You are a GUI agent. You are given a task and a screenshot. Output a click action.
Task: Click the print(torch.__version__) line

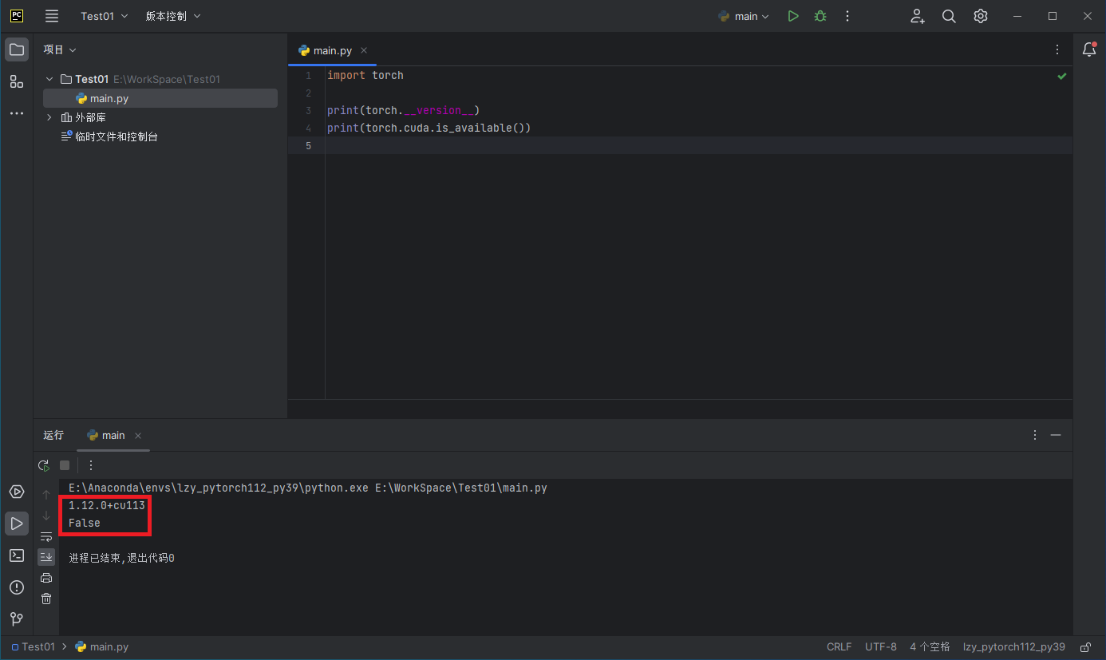click(x=403, y=110)
